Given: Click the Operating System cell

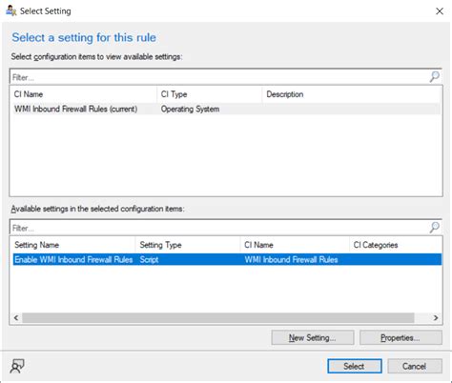Looking at the screenshot, I should click(x=190, y=110).
